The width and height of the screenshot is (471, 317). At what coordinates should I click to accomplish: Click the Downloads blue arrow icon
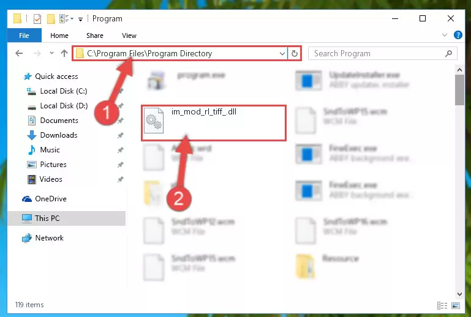point(31,135)
